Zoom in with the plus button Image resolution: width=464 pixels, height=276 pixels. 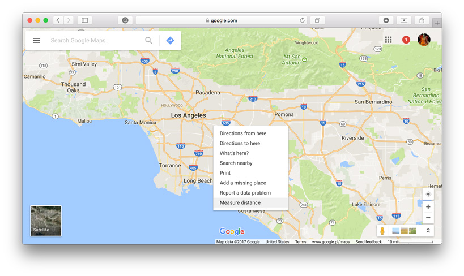point(428,206)
